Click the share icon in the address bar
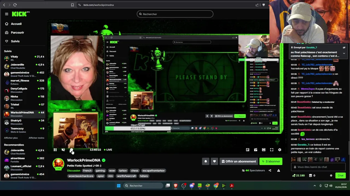 click(257, 5)
